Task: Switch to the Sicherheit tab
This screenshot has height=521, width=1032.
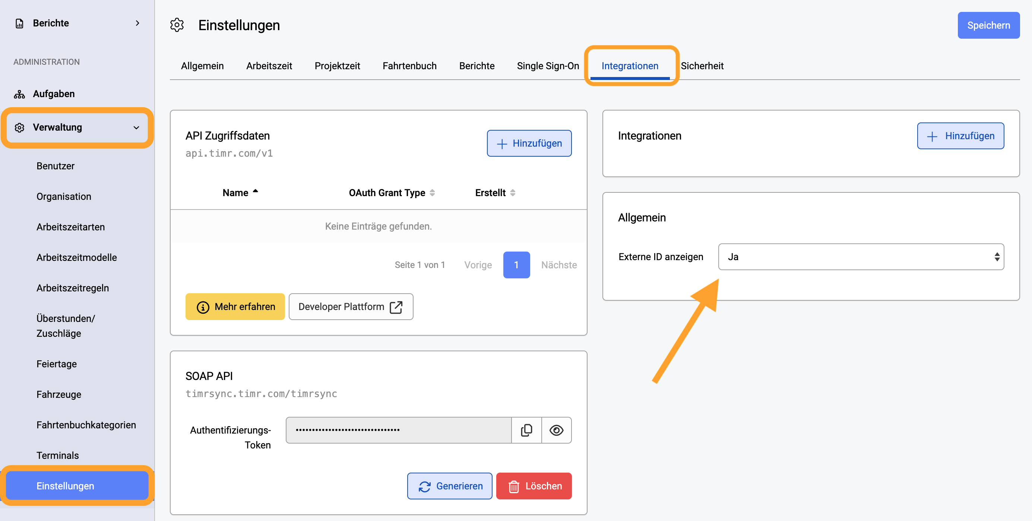Action: (702, 65)
